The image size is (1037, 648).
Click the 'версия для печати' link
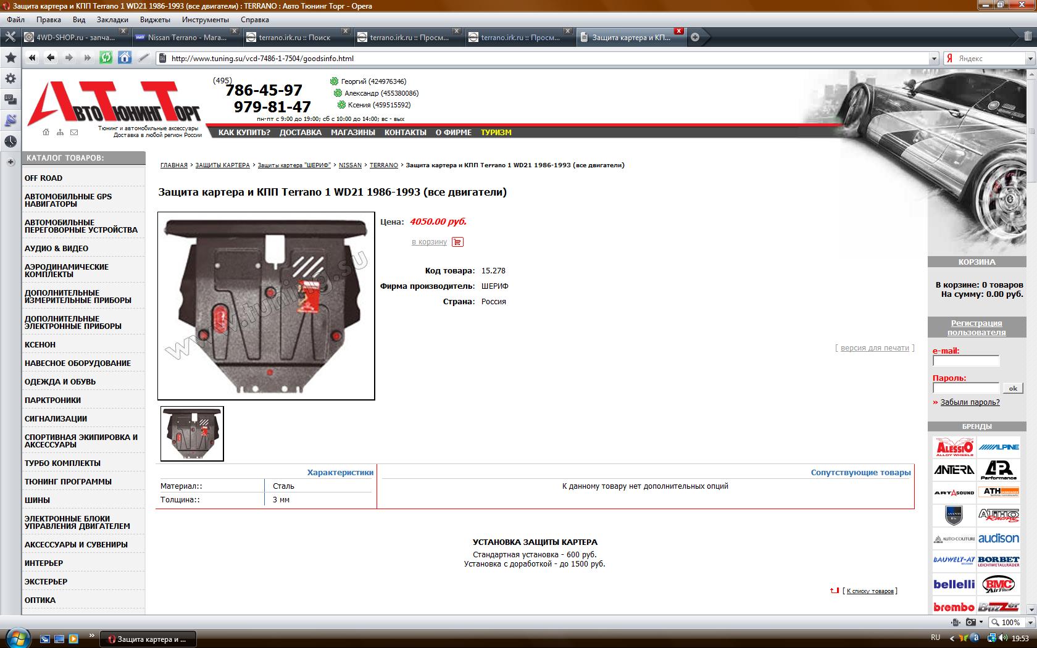point(875,348)
